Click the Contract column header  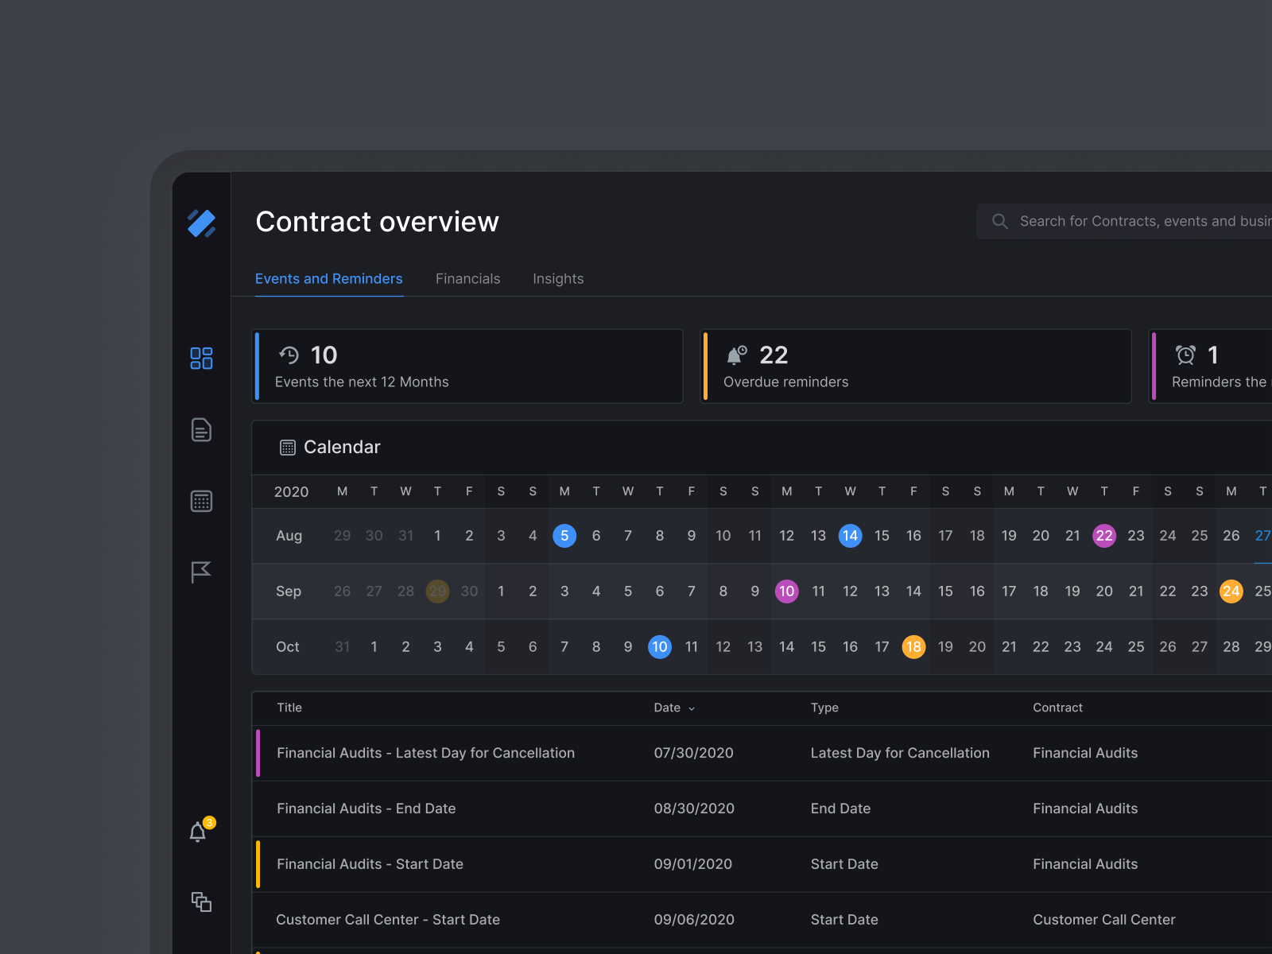(1057, 708)
